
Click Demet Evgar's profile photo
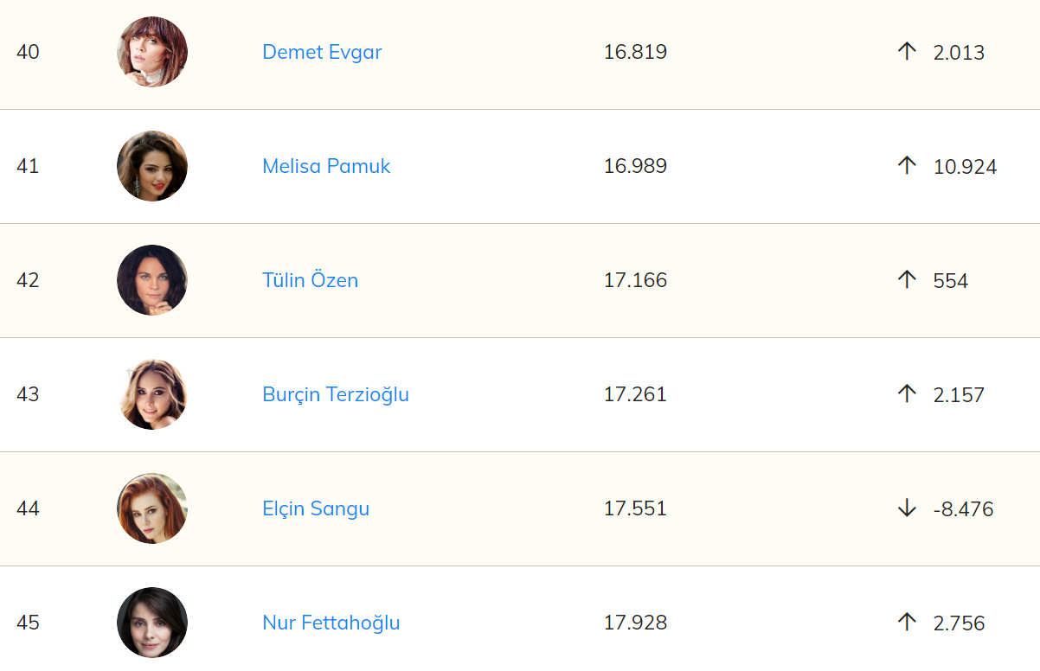152,52
